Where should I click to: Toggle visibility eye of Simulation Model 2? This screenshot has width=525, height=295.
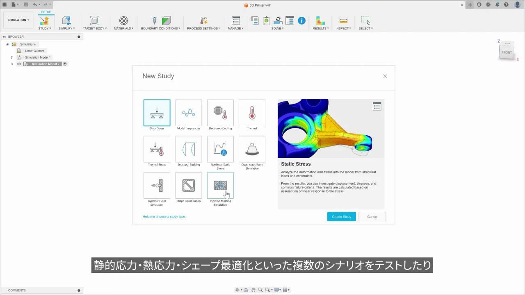(x=19, y=64)
